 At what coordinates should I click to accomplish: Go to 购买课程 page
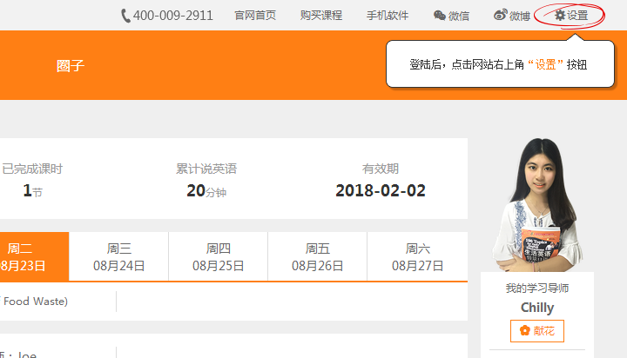pos(321,16)
